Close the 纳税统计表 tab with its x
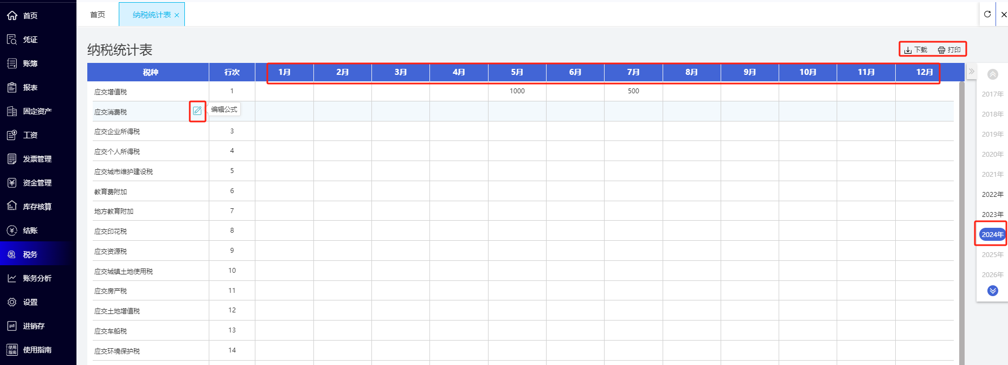 click(177, 15)
